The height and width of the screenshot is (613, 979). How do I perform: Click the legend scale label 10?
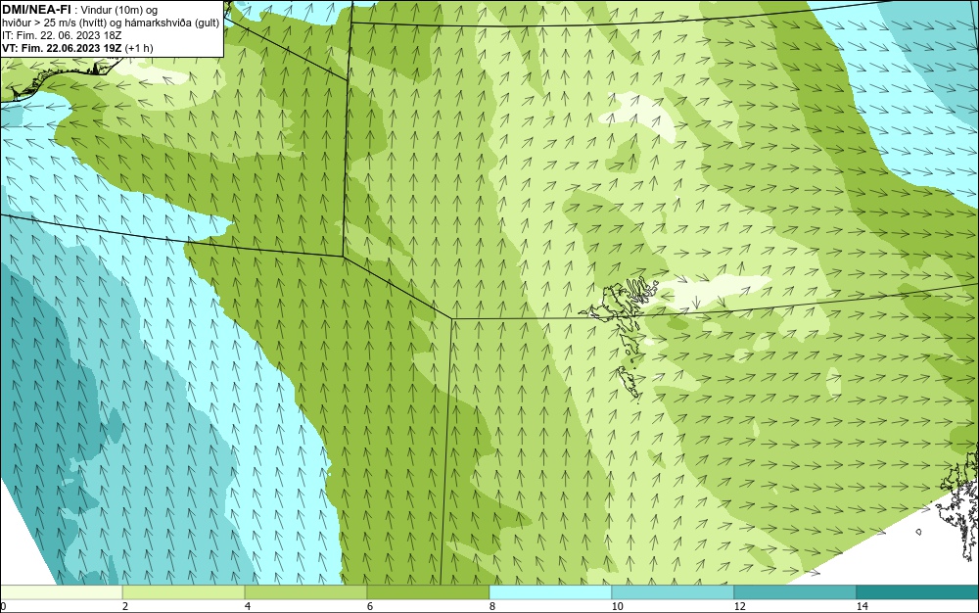point(617,607)
